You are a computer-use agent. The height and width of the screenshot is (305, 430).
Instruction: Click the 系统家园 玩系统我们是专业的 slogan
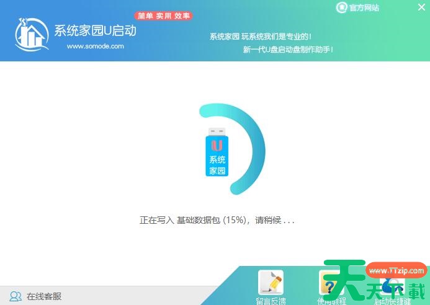point(261,37)
